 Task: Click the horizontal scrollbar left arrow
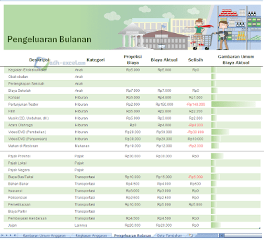pos(222,235)
